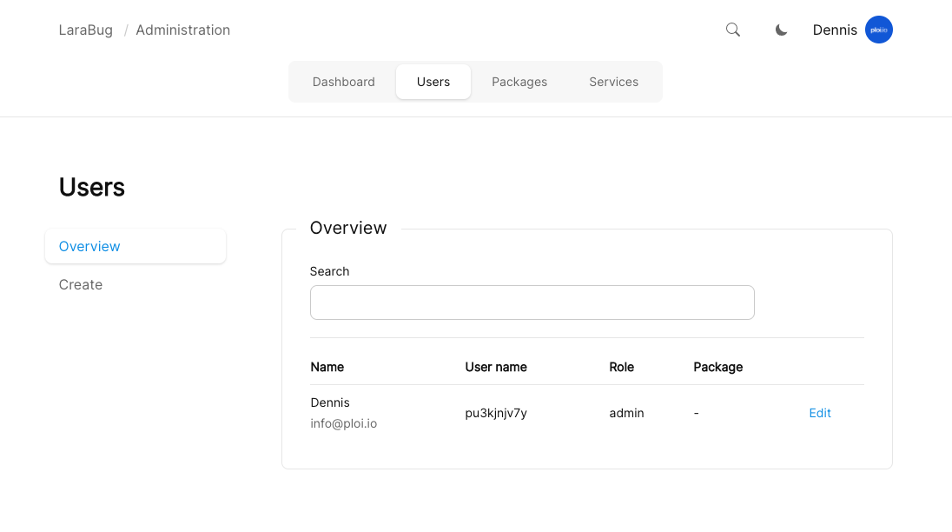Click the Package column header
Screen dimensions: 952x532
click(x=717, y=367)
